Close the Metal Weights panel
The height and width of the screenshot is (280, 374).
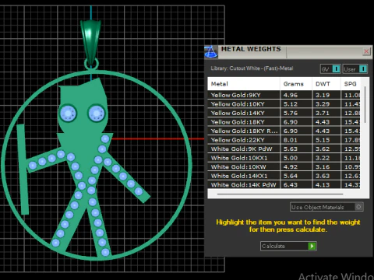(x=366, y=51)
